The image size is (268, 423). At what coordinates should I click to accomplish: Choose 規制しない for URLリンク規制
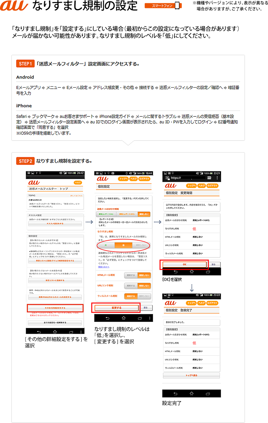tap(144, 286)
